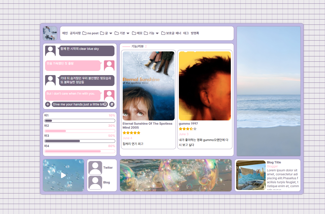Click avatar beside 'clear blue sky' message
The image size is (325, 214).
click(x=50, y=51)
